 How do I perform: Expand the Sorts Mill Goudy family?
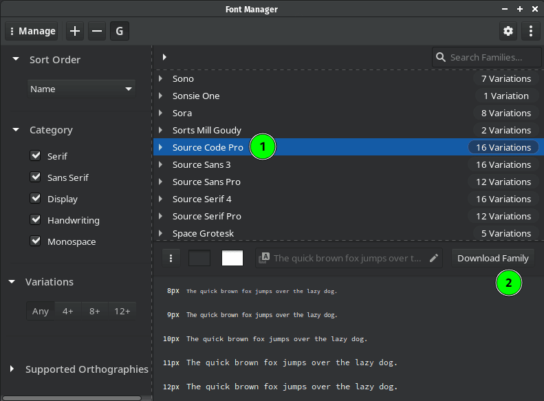161,130
